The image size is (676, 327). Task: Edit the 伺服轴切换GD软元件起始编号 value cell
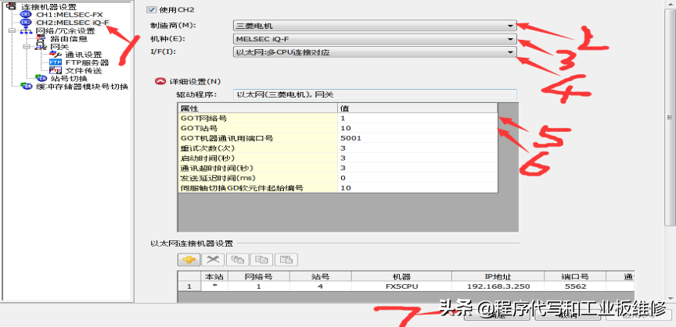[417, 187]
